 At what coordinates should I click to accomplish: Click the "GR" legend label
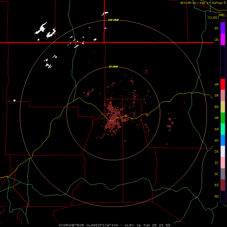point(216,96)
